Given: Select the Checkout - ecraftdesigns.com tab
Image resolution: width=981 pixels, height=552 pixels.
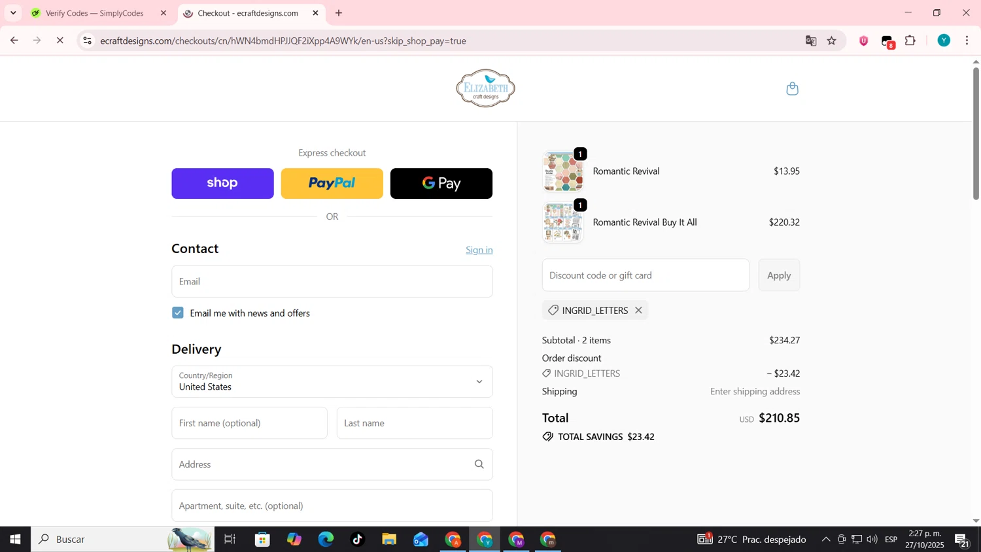Looking at the screenshot, I should pyautogui.click(x=248, y=13).
